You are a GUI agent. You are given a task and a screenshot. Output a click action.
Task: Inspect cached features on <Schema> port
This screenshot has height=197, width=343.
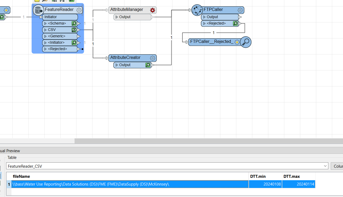74,23
